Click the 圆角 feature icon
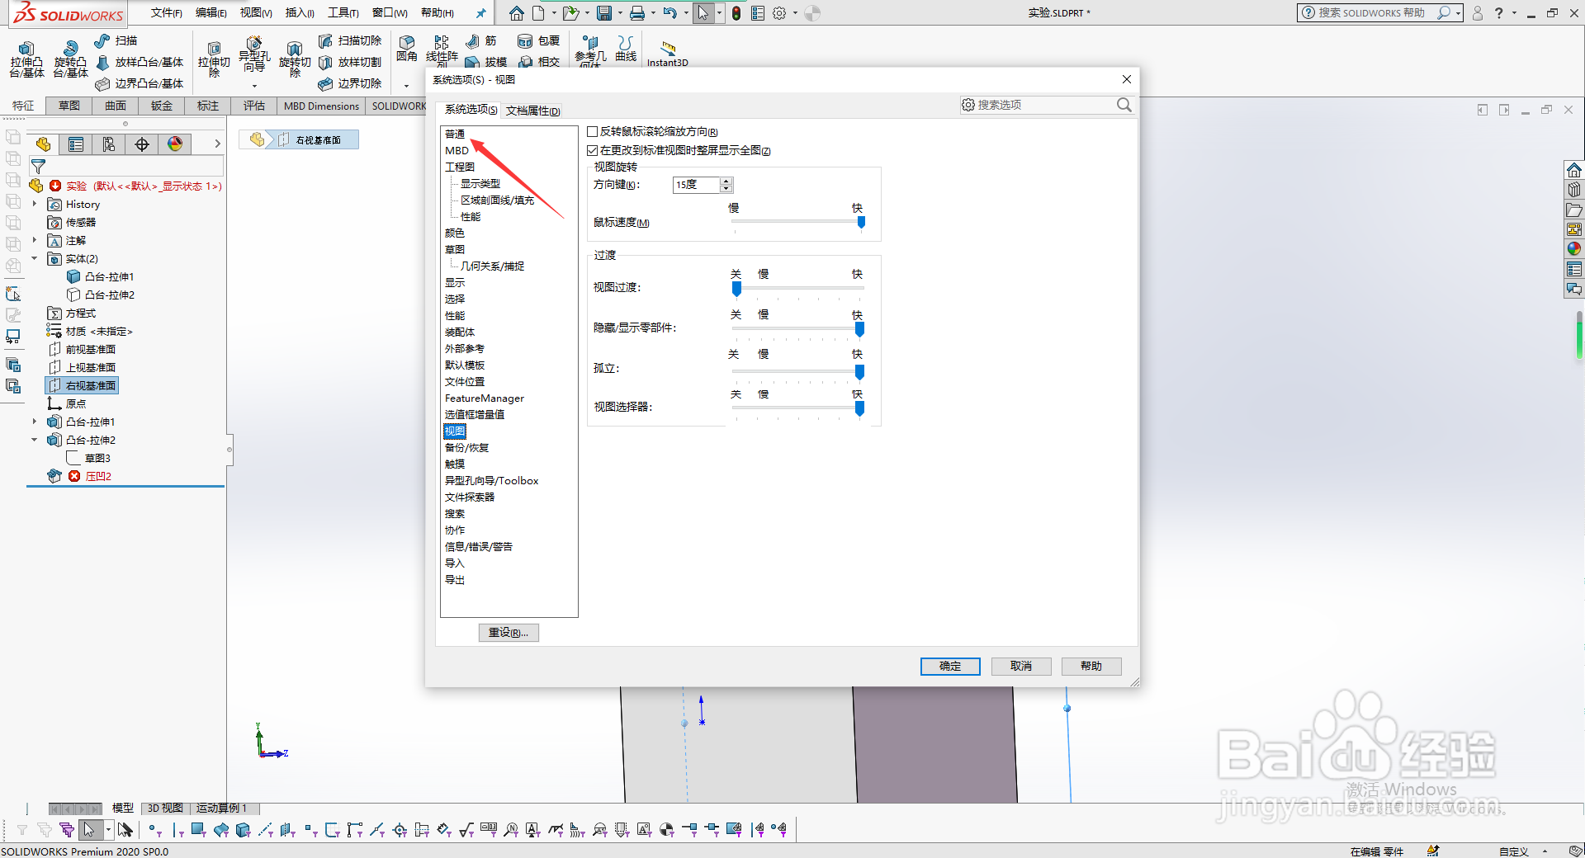The image size is (1585, 858). 406,49
